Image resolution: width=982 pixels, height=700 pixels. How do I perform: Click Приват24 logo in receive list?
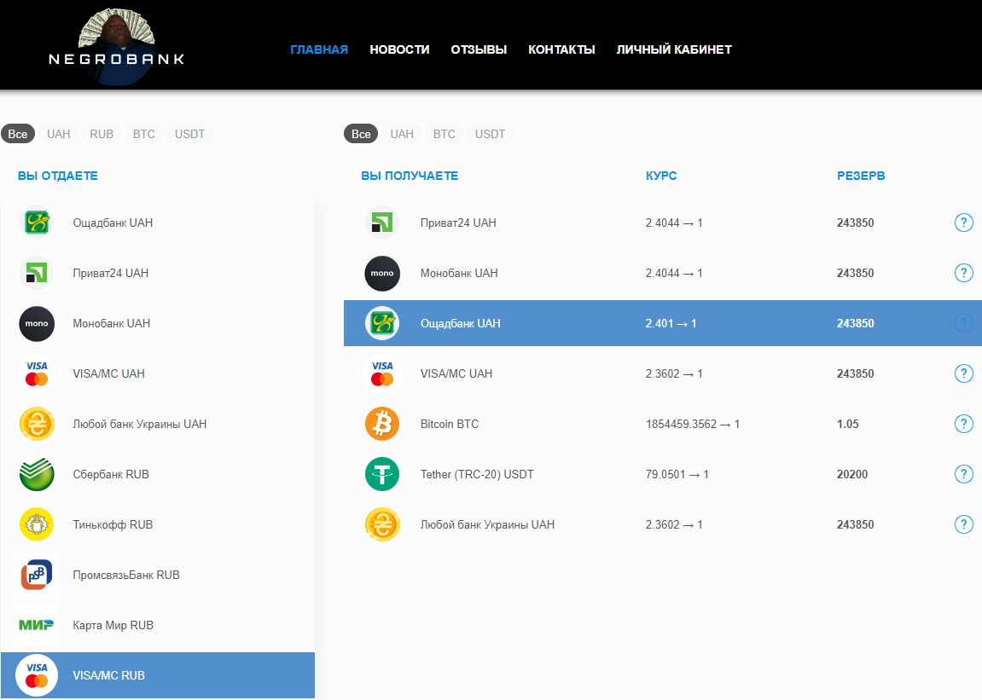click(382, 223)
